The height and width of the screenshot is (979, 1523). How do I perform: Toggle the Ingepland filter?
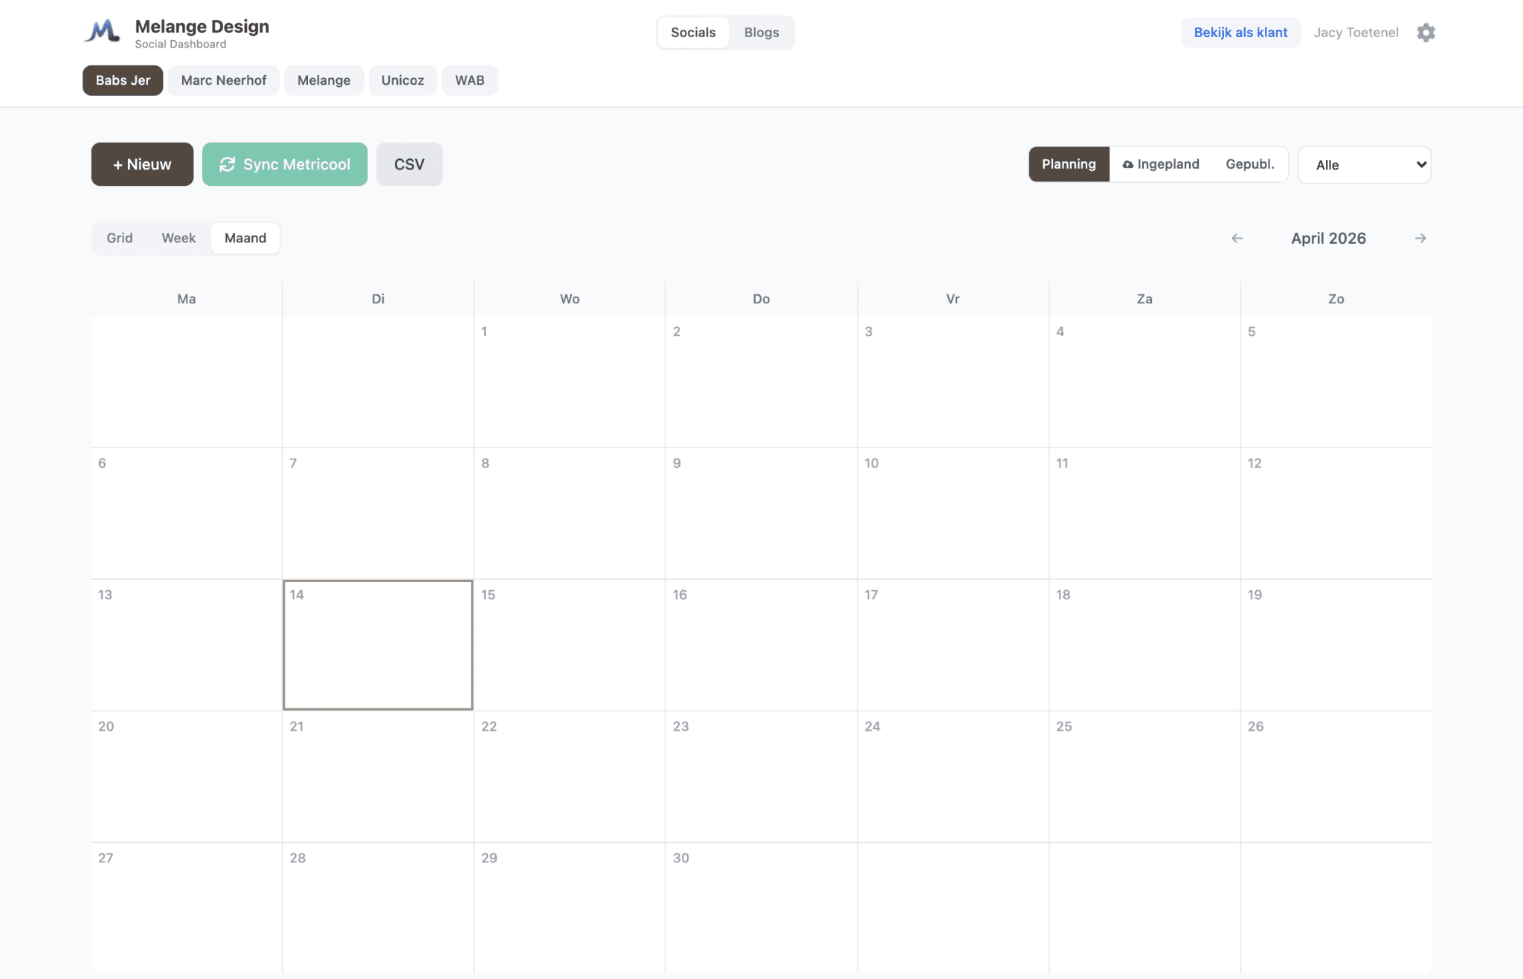pyautogui.click(x=1160, y=164)
